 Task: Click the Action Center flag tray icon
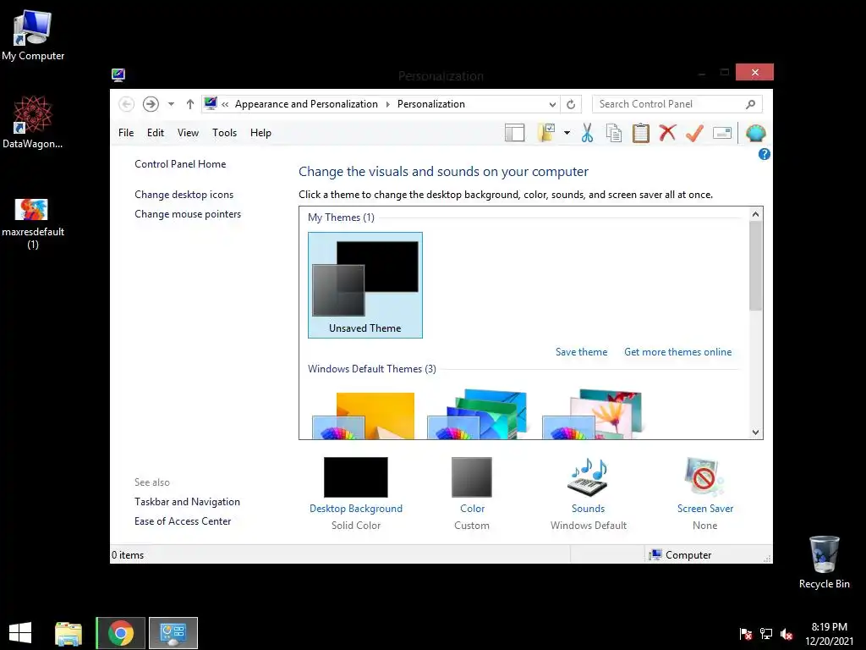(x=746, y=633)
